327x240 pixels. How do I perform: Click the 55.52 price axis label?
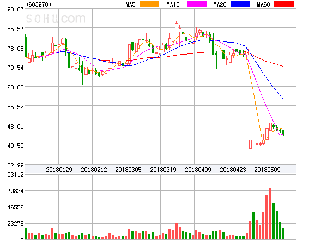tap(15, 107)
